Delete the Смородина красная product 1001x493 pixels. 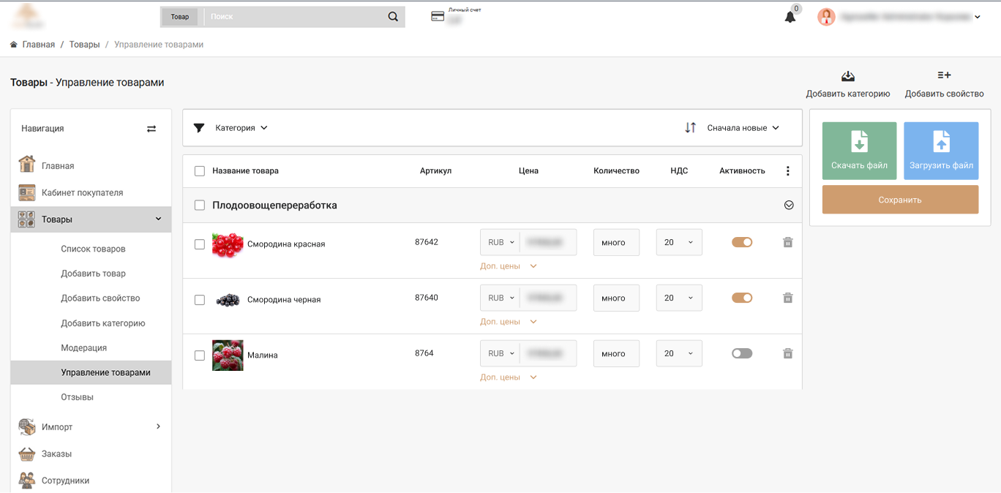click(x=787, y=242)
